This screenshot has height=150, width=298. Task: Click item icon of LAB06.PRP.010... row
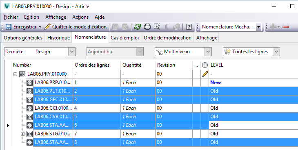pos(29,83)
